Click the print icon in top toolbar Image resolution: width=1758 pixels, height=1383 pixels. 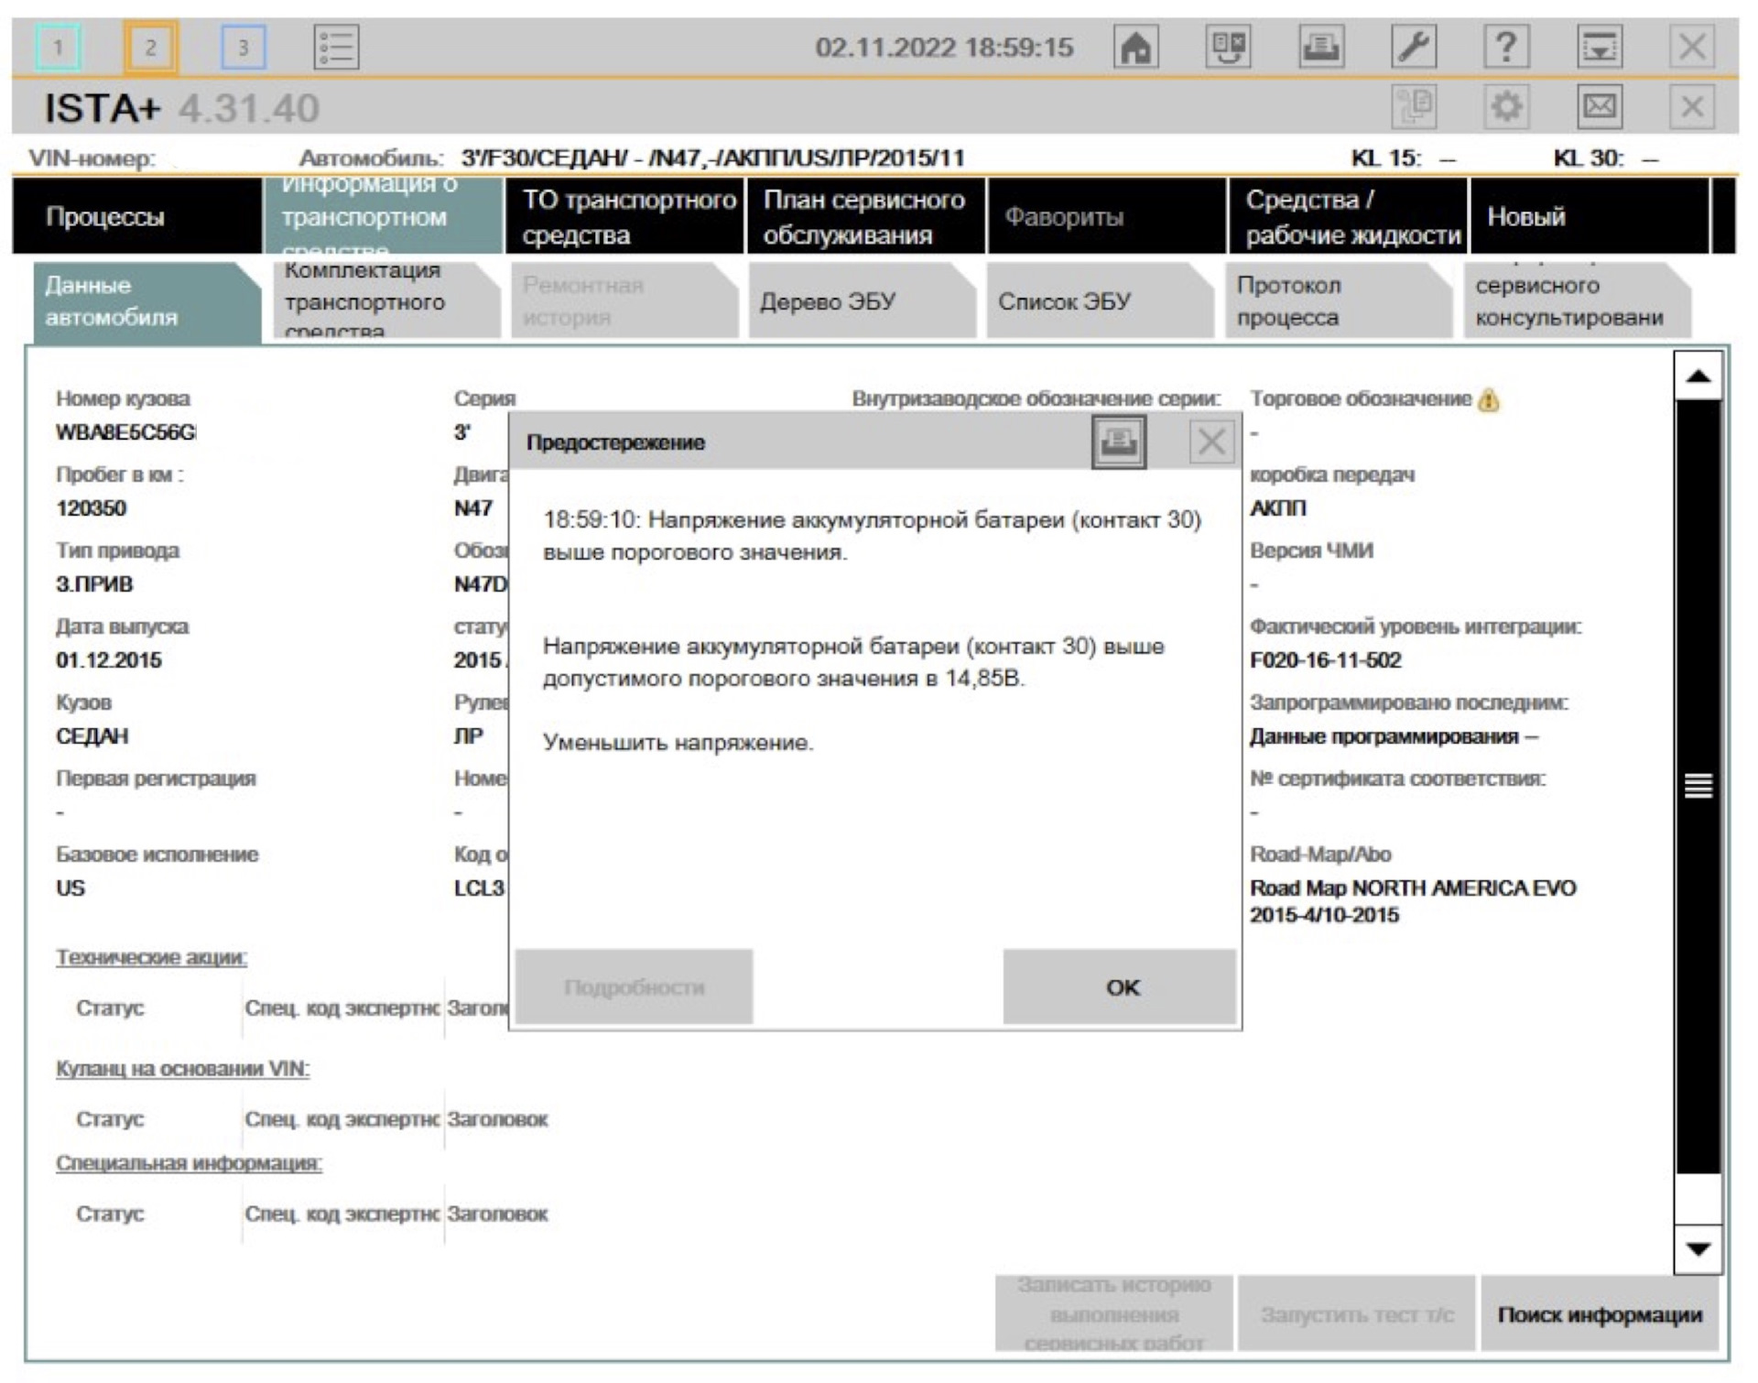(x=1321, y=46)
